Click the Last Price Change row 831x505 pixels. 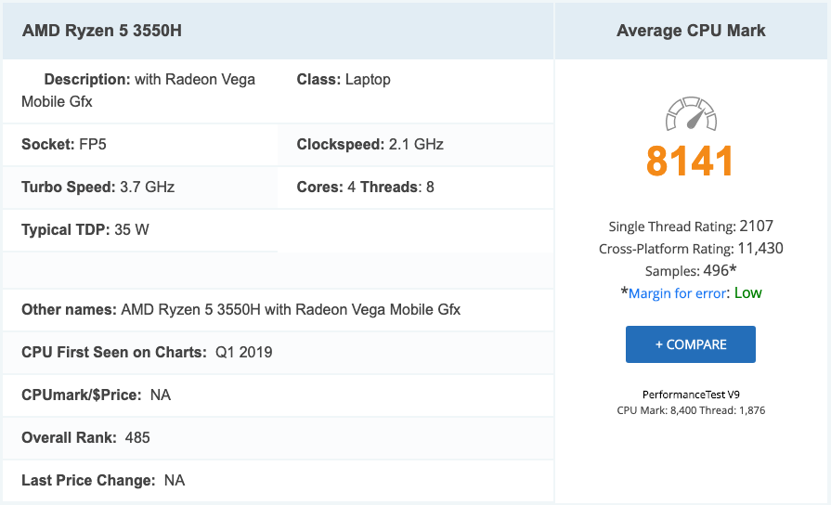coord(103,481)
